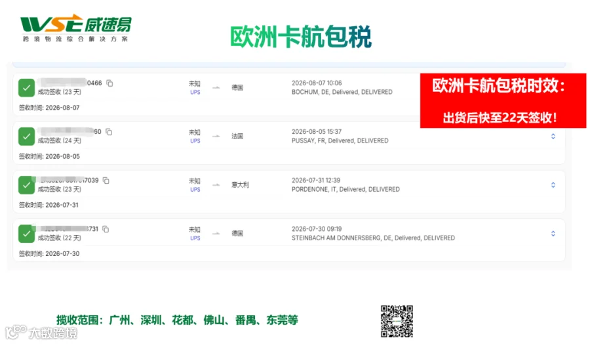Select the timestamp "2026-08-07 10:06"
590x344 pixels.
coord(317,83)
